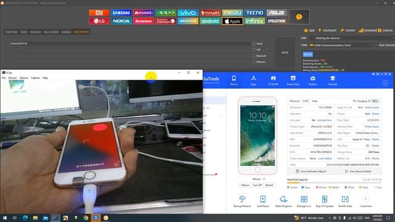Open Manage Icon tool
The height and width of the screenshot is (222, 395).
(304, 202)
